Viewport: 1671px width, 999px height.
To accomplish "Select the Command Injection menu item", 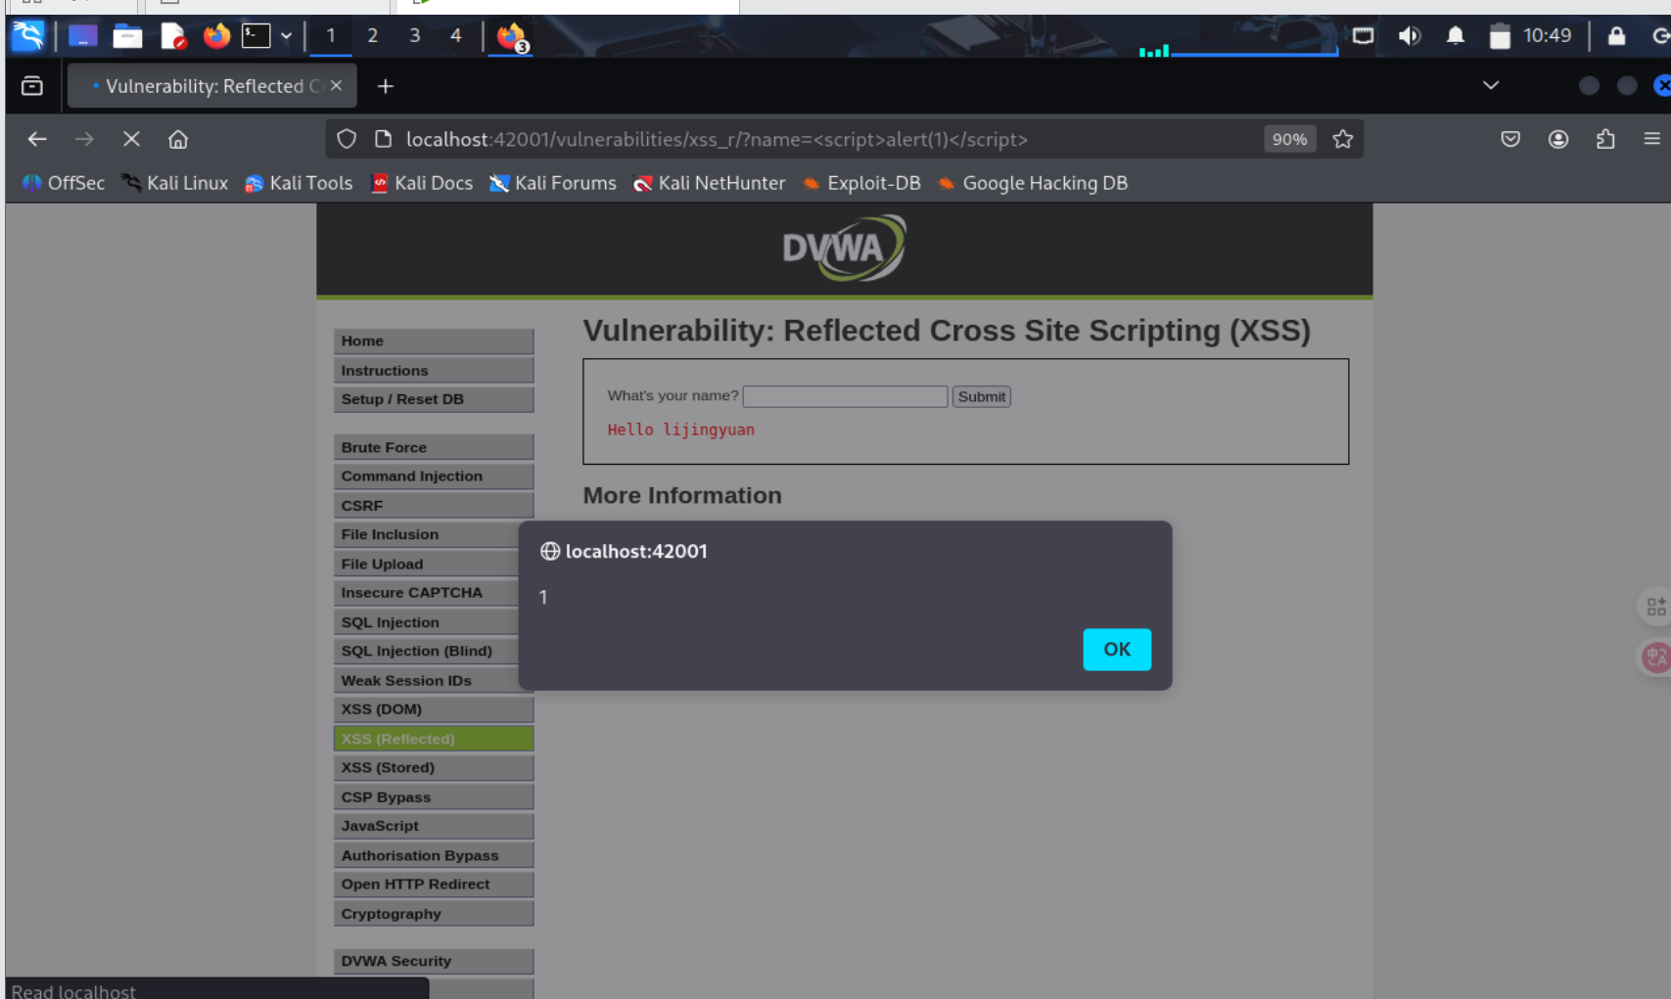I will (x=434, y=477).
